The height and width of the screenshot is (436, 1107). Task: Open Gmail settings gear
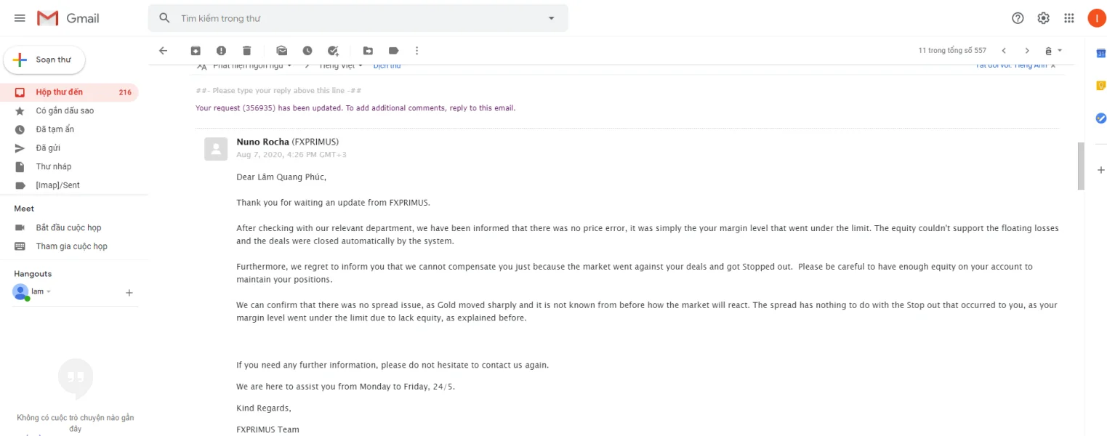(1043, 18)
